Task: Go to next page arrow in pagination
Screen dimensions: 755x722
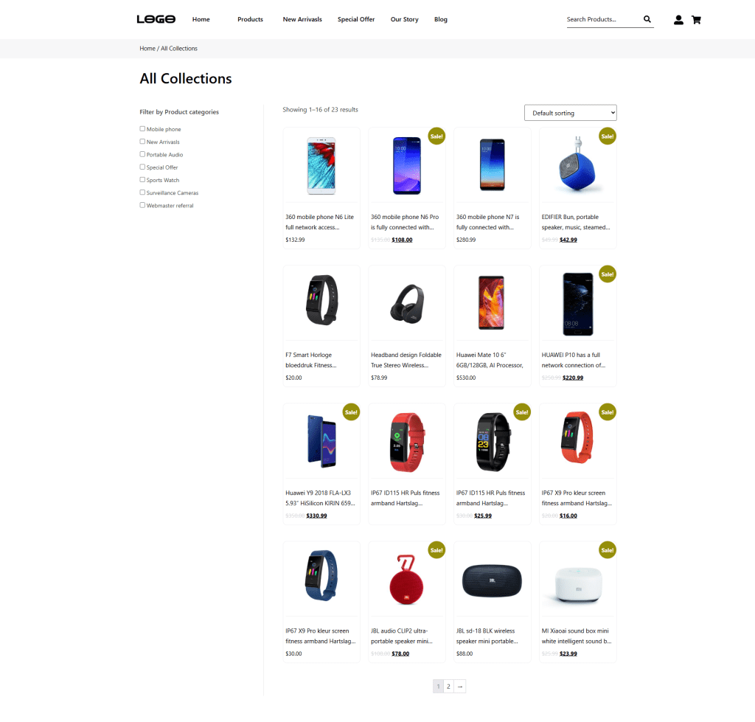Action: [460, 687]
